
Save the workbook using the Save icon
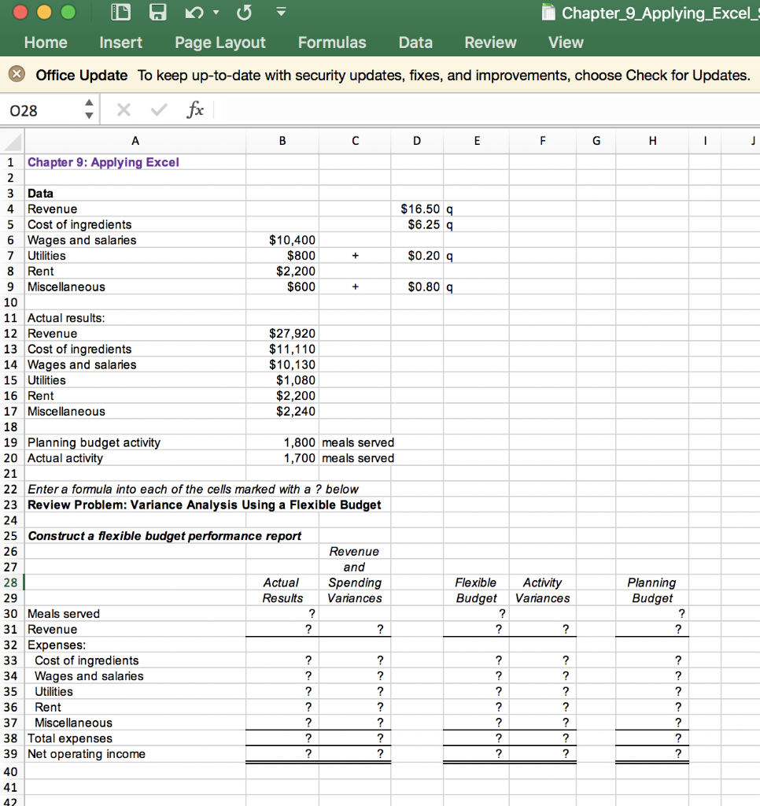(157, 12)
